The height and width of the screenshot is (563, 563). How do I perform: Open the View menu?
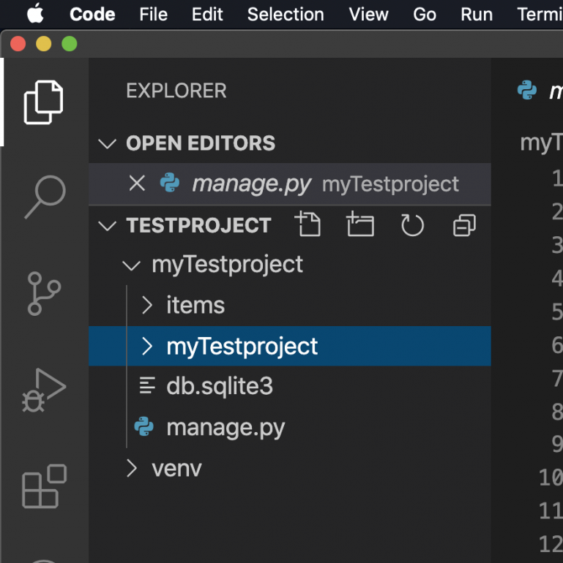368,15
